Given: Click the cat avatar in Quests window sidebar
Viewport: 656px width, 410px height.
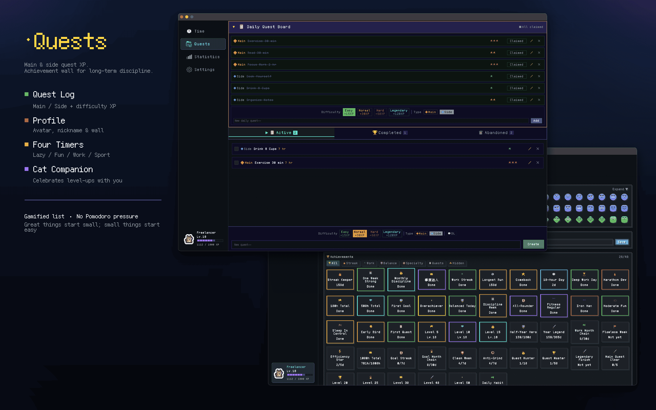Looking at the screenshot, I should [189, 239].
